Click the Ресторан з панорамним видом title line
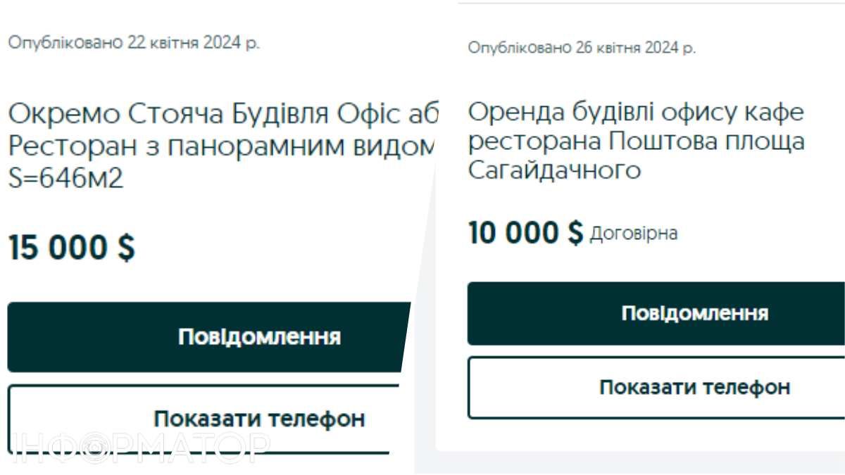The width and height of the screenshot is (845, 475). [x=211, y=145]
